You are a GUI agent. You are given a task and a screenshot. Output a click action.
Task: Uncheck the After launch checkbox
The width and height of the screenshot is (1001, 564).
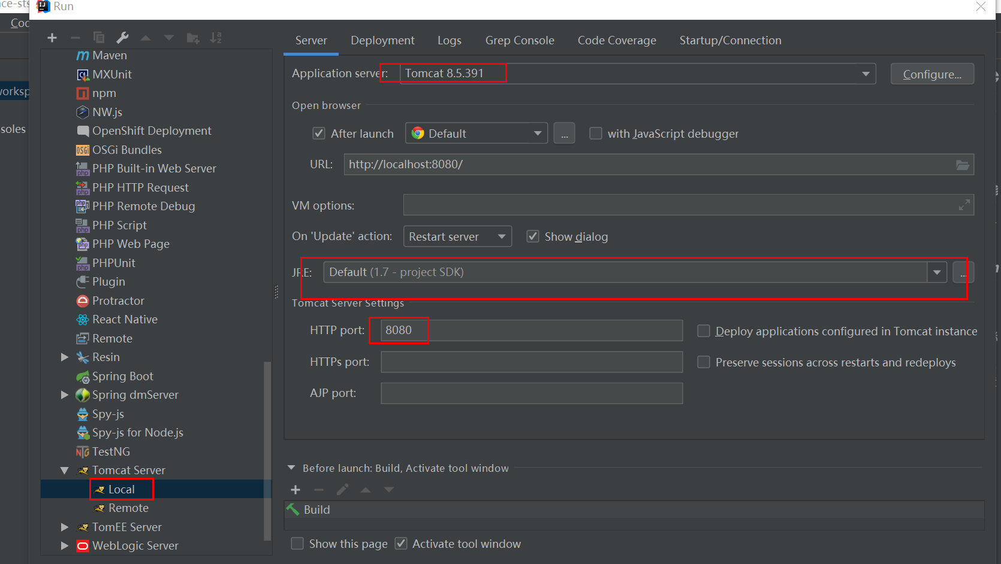(319, 134)
